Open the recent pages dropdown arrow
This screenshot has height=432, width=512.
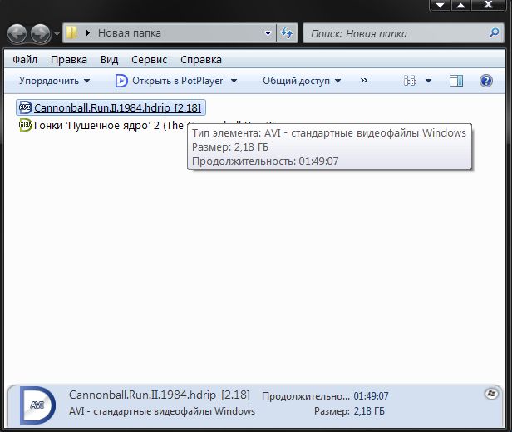point(57,33)
